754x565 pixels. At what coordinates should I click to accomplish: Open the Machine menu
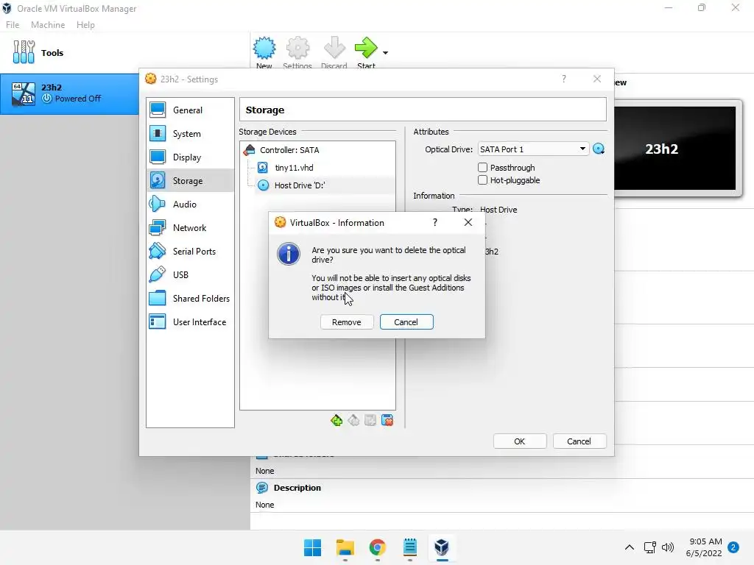point(48,24)
